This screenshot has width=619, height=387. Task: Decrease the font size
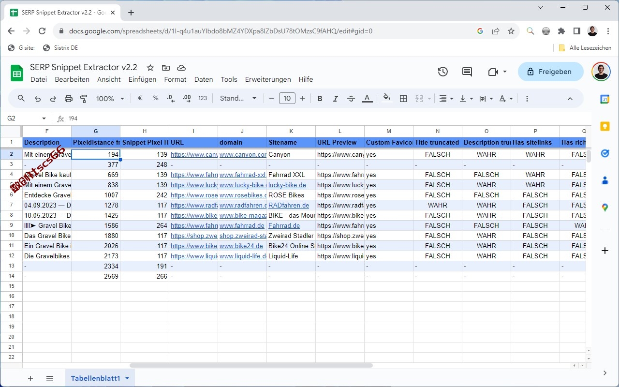point(272,98)
